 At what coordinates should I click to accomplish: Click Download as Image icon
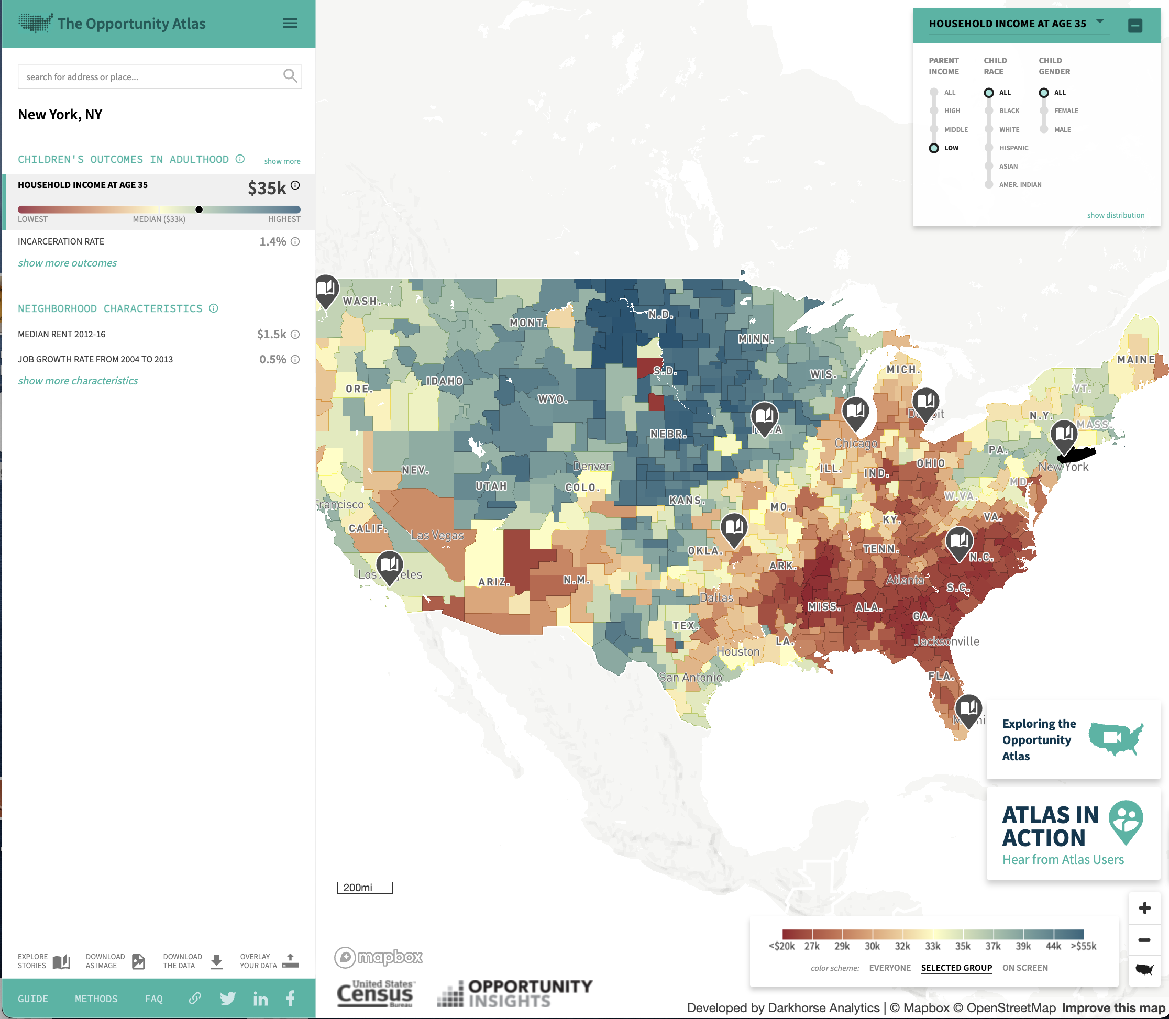pos(138,961)
